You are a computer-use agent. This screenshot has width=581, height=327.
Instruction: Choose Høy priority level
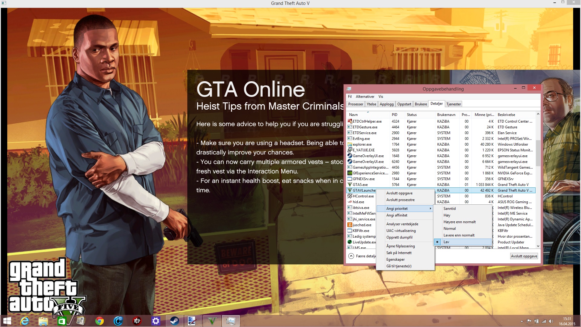(447, 215)
